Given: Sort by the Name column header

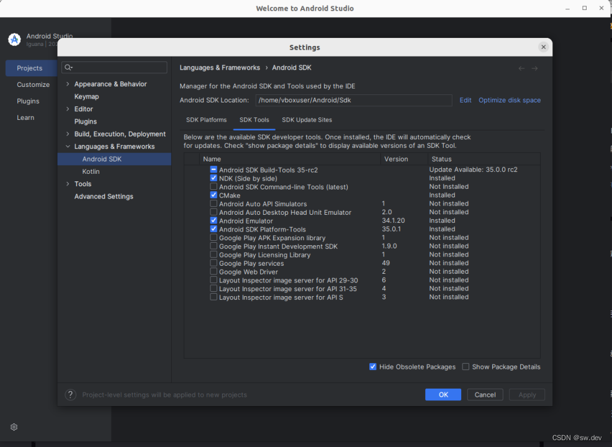Looking at the screenshot, I should click(290, 159).
